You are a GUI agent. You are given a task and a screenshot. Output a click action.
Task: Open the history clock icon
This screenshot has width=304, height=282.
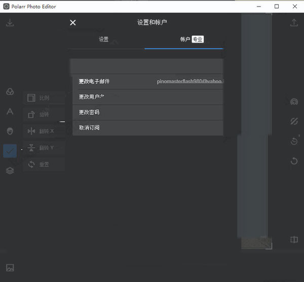294,141
